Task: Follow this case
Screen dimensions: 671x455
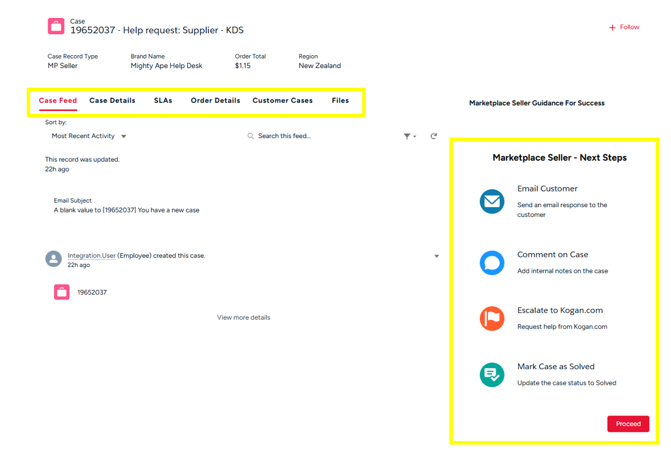Action: click(624, 27)
